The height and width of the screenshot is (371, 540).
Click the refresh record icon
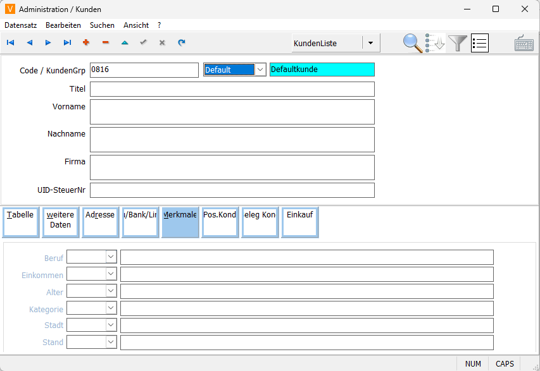[x=181, y=43]
